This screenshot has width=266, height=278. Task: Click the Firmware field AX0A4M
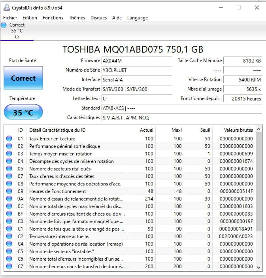coord(137,61)
